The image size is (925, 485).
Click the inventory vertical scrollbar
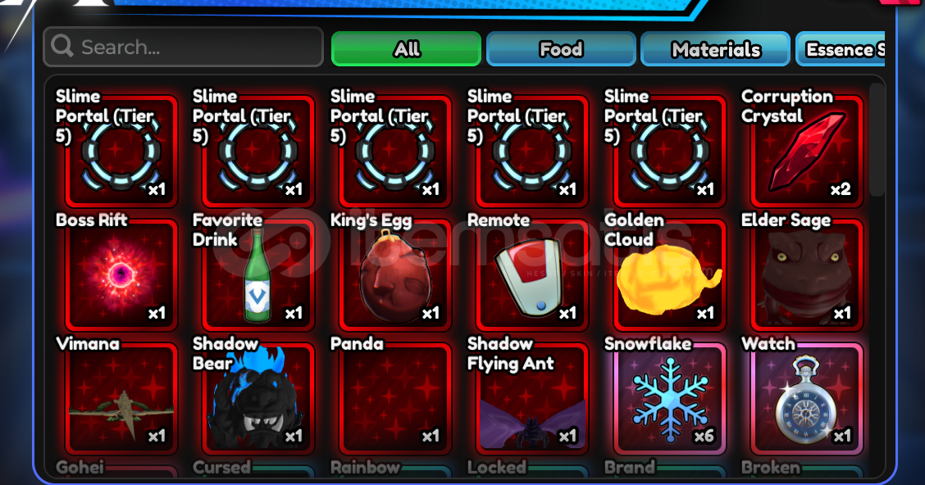[x=877, y=139]
